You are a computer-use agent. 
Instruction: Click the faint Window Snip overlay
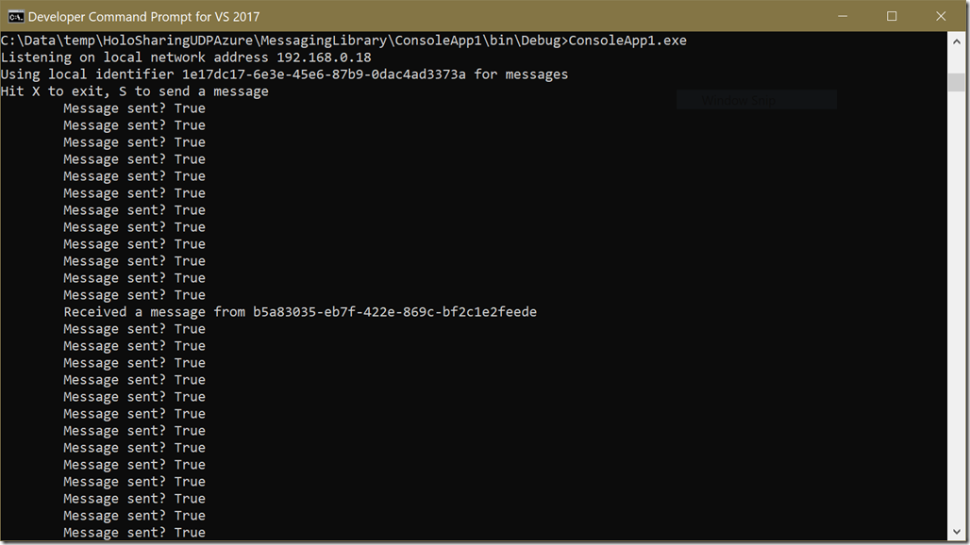coord(756,100)
